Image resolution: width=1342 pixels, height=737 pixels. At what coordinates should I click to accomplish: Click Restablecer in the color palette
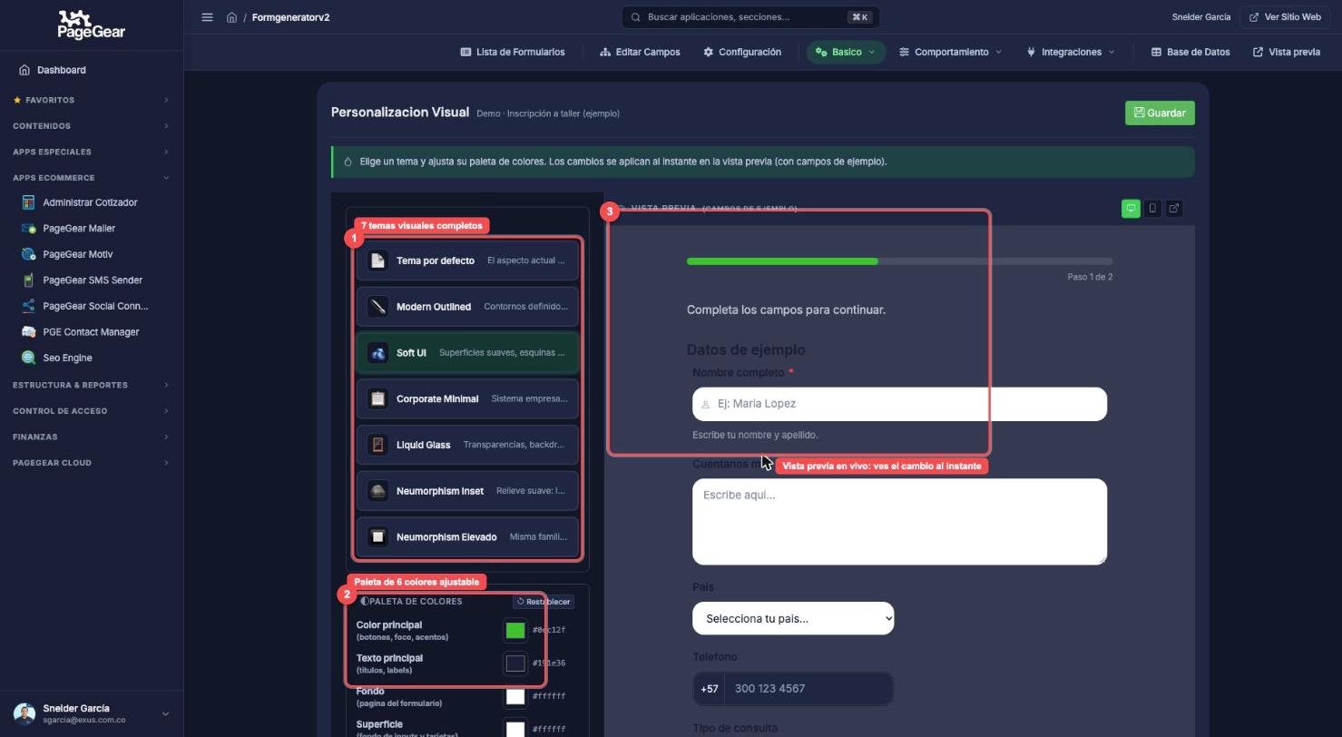543,602
